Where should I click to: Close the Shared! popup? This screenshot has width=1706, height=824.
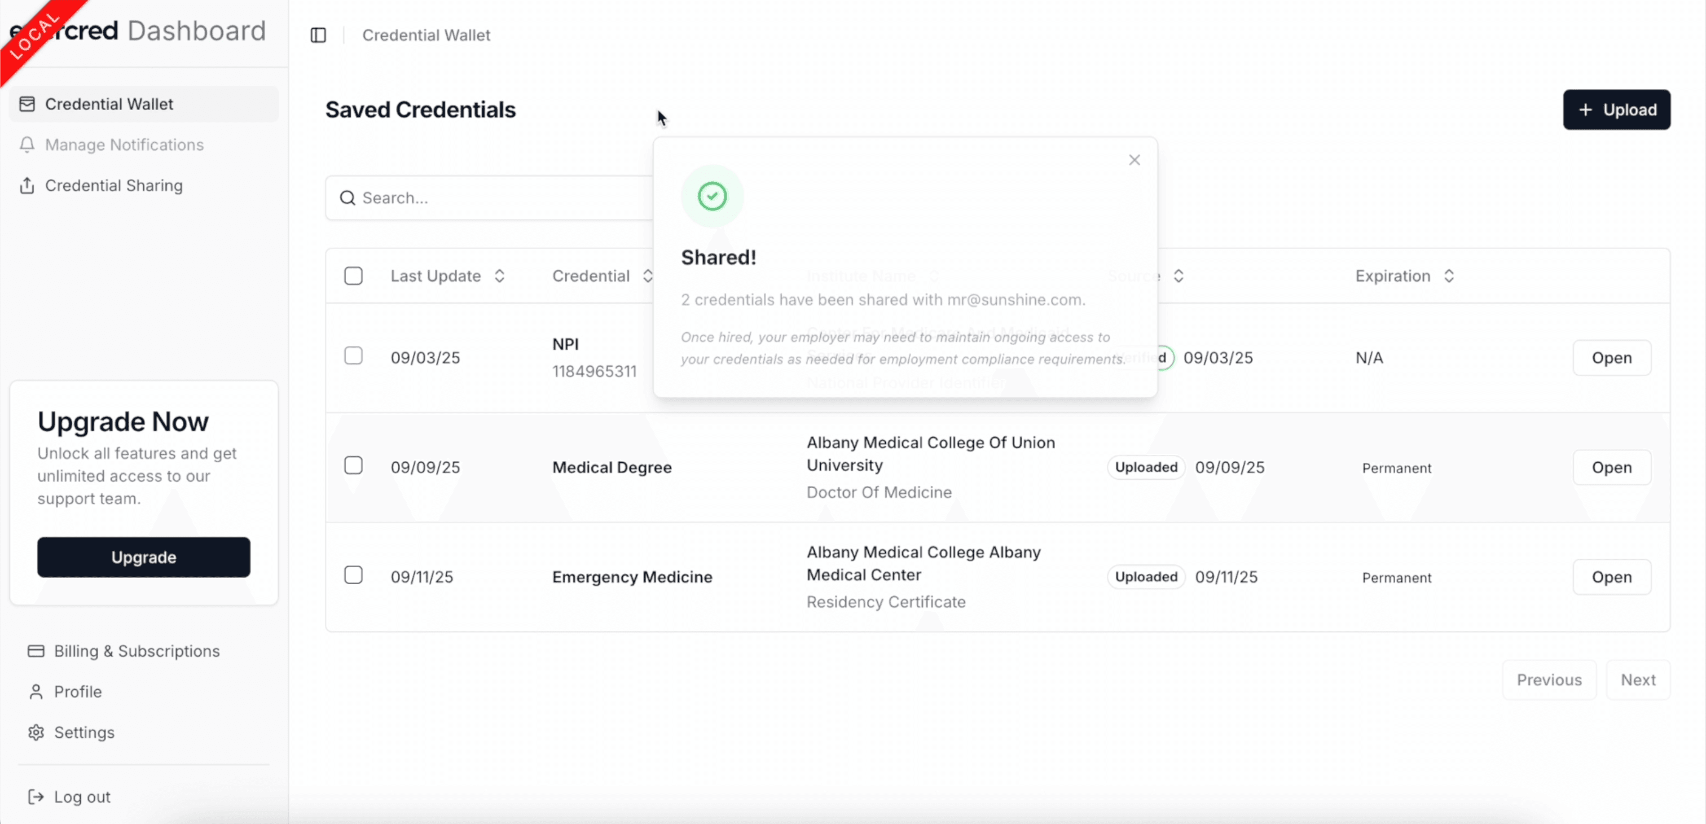click(1135, 160)
